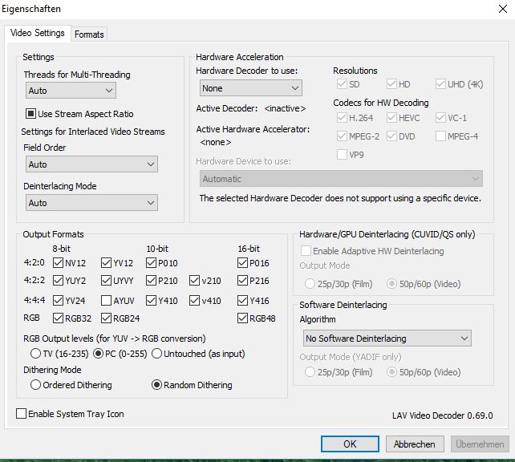The image size is (515, 462).
Task: Uncheck the YV24 output format
Action: 58,300
